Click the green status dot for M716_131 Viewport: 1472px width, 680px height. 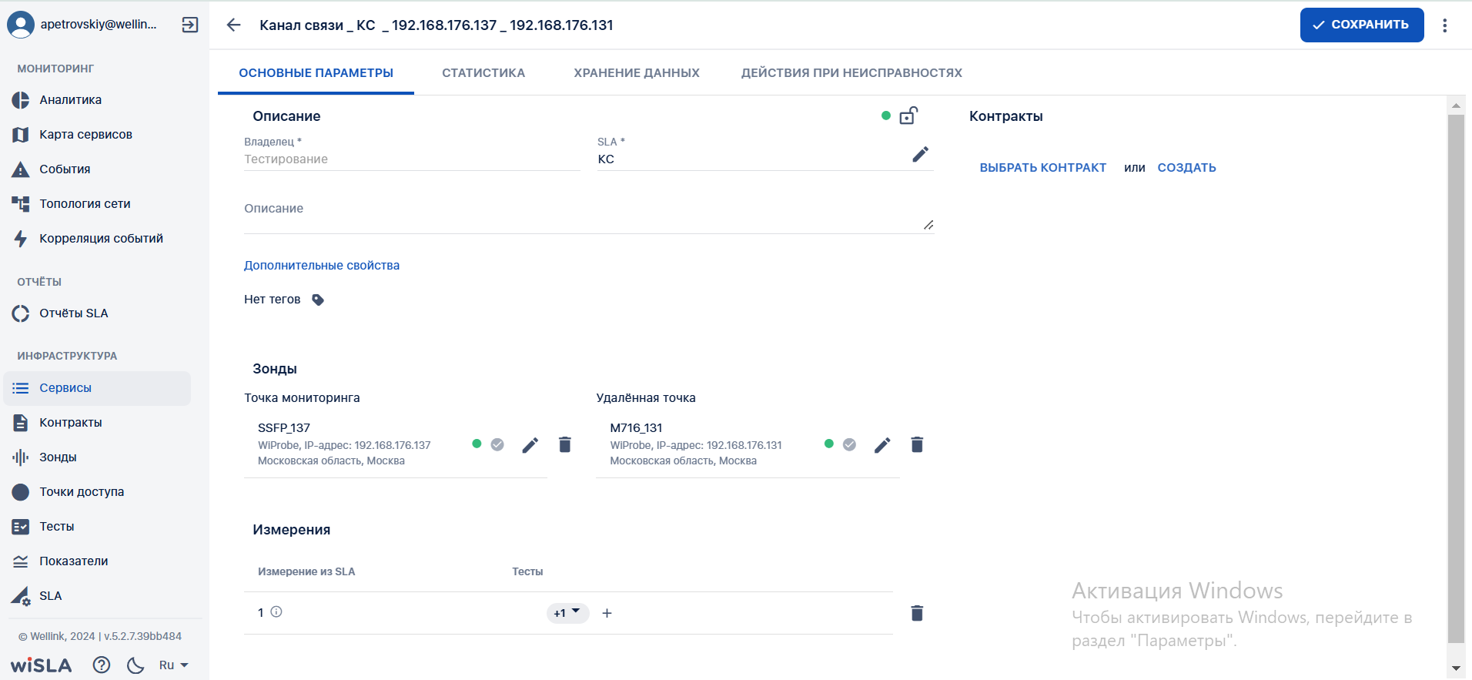click(x=829, y=444)
